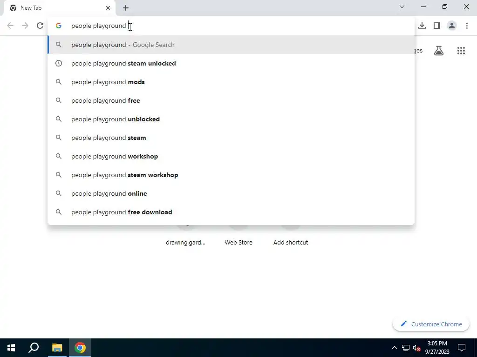Click the Google G icon in address bar
Image resolution: width=477 pixels, height=357 pixels.
pos(59,26)
